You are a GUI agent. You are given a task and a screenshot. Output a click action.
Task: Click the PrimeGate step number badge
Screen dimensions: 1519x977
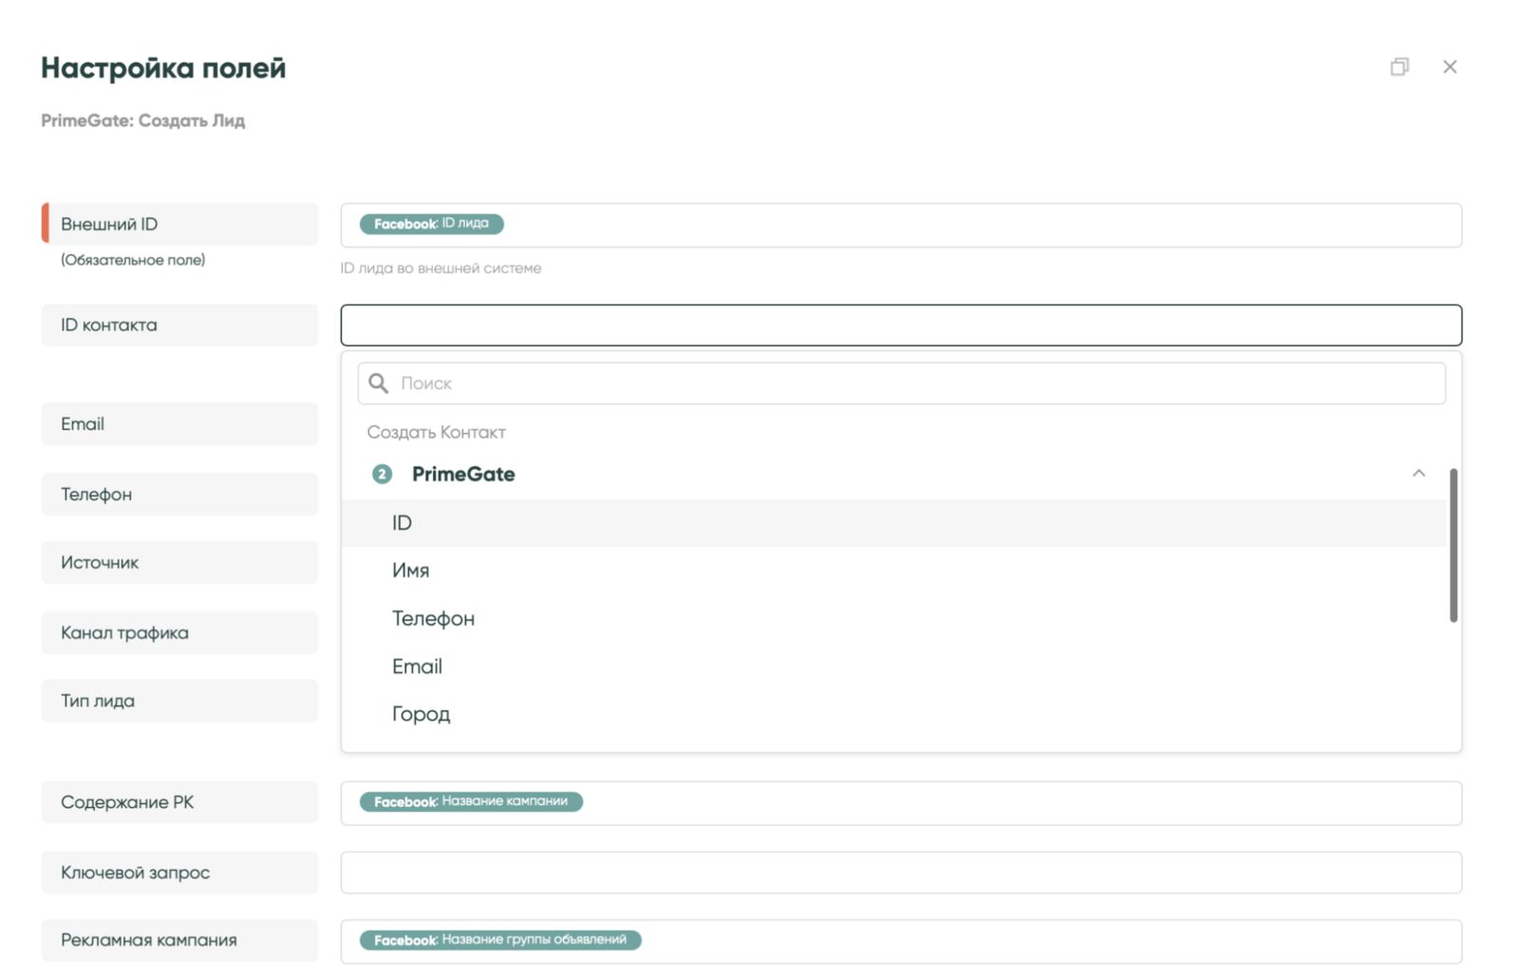pos(382,474)
